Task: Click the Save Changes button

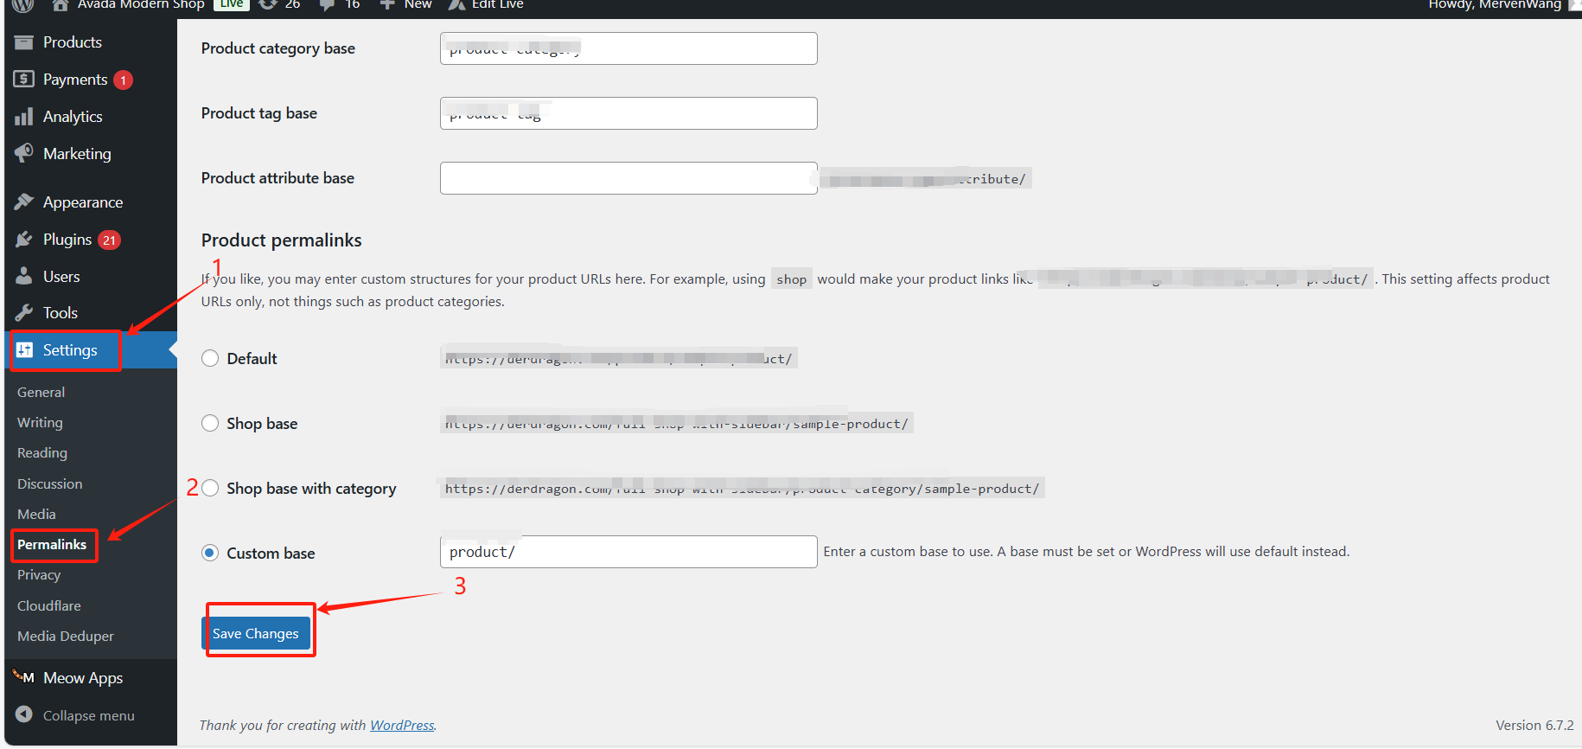Action: click(x=256, y=634)
